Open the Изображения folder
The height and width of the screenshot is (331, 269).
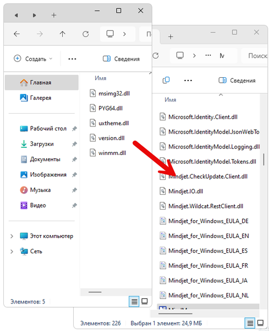[x=43, y=174]
